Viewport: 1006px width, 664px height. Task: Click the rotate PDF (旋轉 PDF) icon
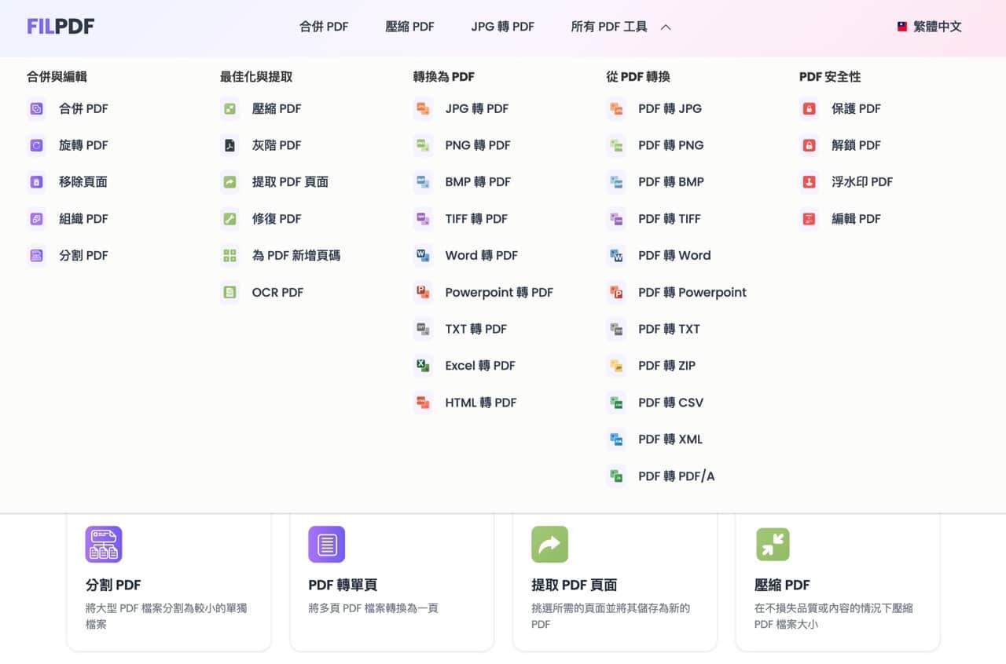[x=36, y=145]
